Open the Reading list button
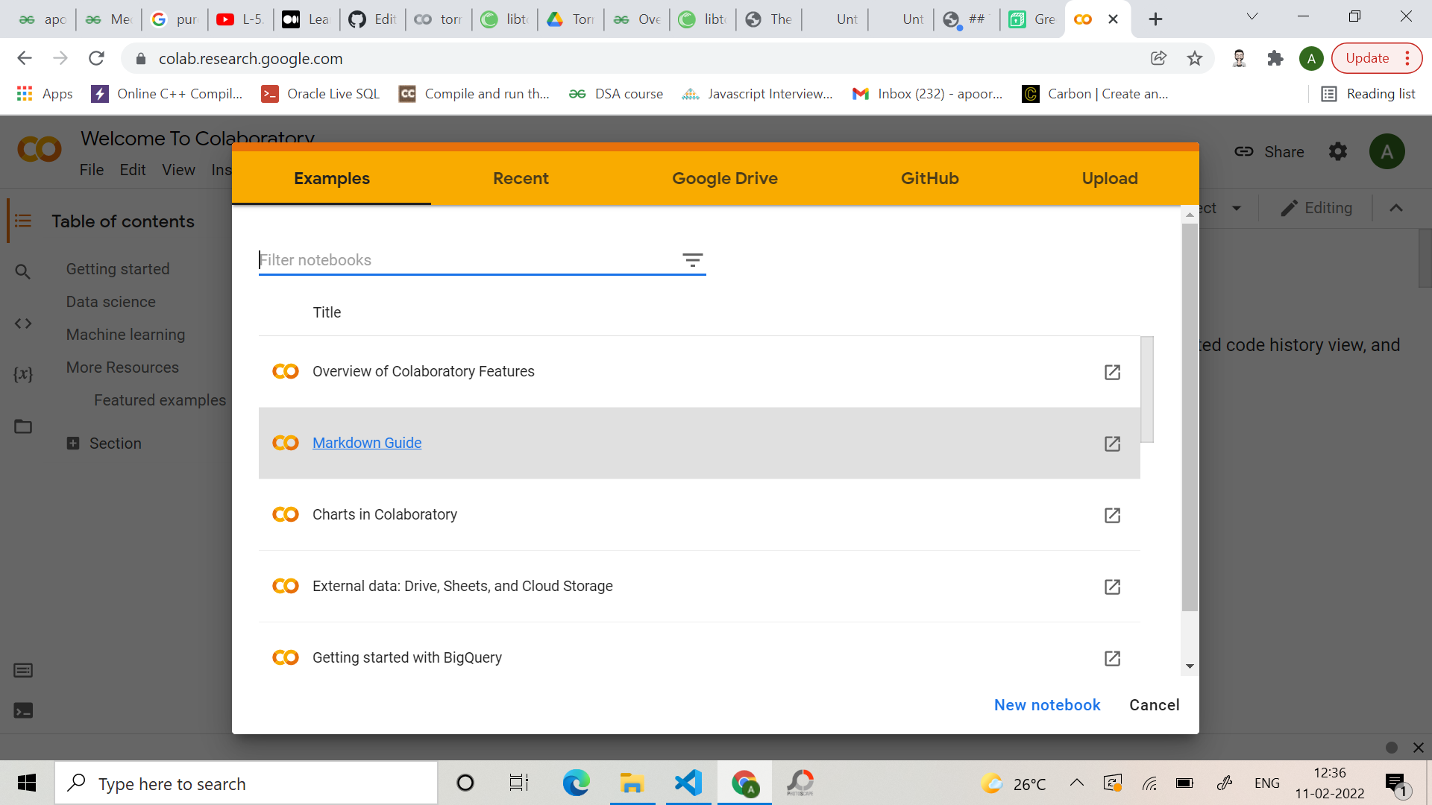The width and height of the screenshot is (1432, 805). [x=1368, y=94]
